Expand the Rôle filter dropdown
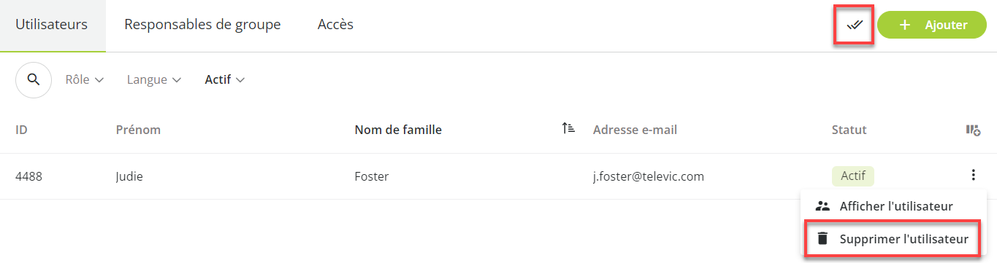Viewport: 997px width, 263px height. [x=85, y=80]
